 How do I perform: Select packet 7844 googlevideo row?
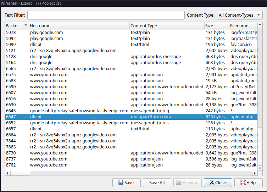click(131, 141)
